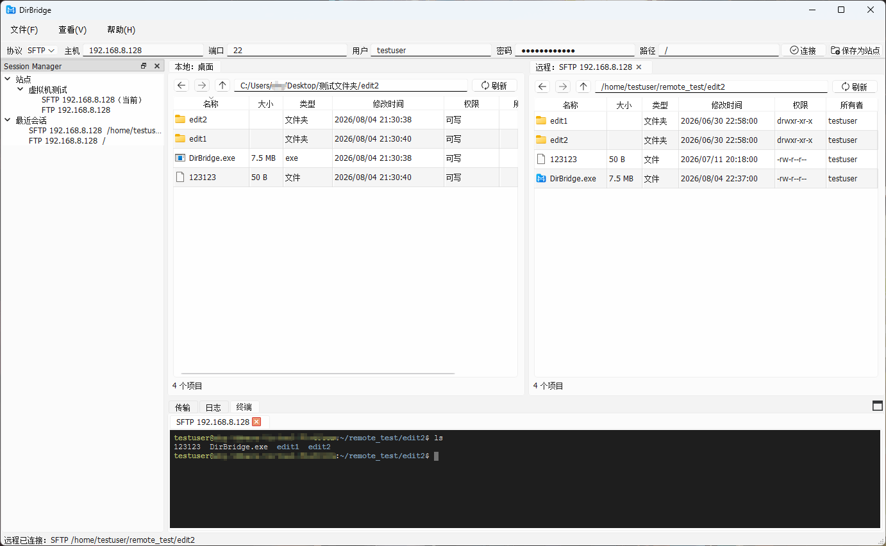Screen dimensions: 886x546
Task: Click the 路径 path input field
Action: [719, 50]
